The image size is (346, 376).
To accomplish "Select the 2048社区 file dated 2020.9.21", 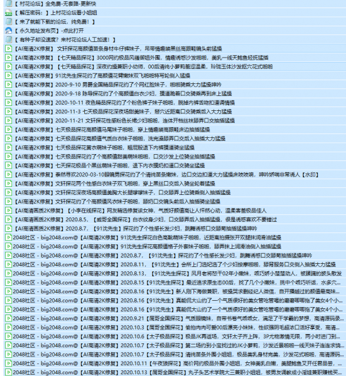I will [178, 318].
